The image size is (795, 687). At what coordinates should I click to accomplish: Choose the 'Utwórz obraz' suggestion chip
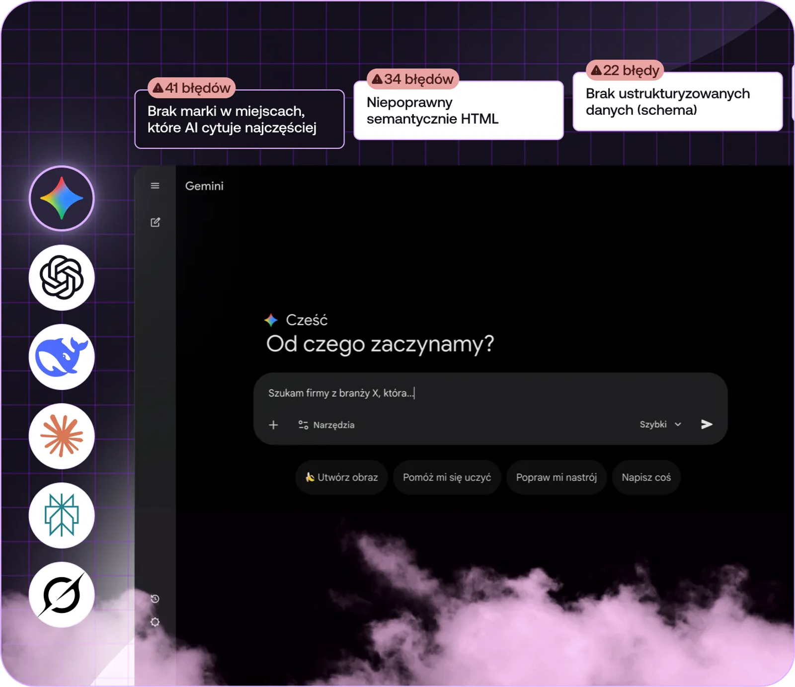[x=341, y=477]
